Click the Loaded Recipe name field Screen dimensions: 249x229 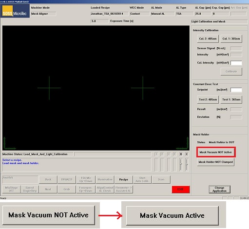(109, 14)
